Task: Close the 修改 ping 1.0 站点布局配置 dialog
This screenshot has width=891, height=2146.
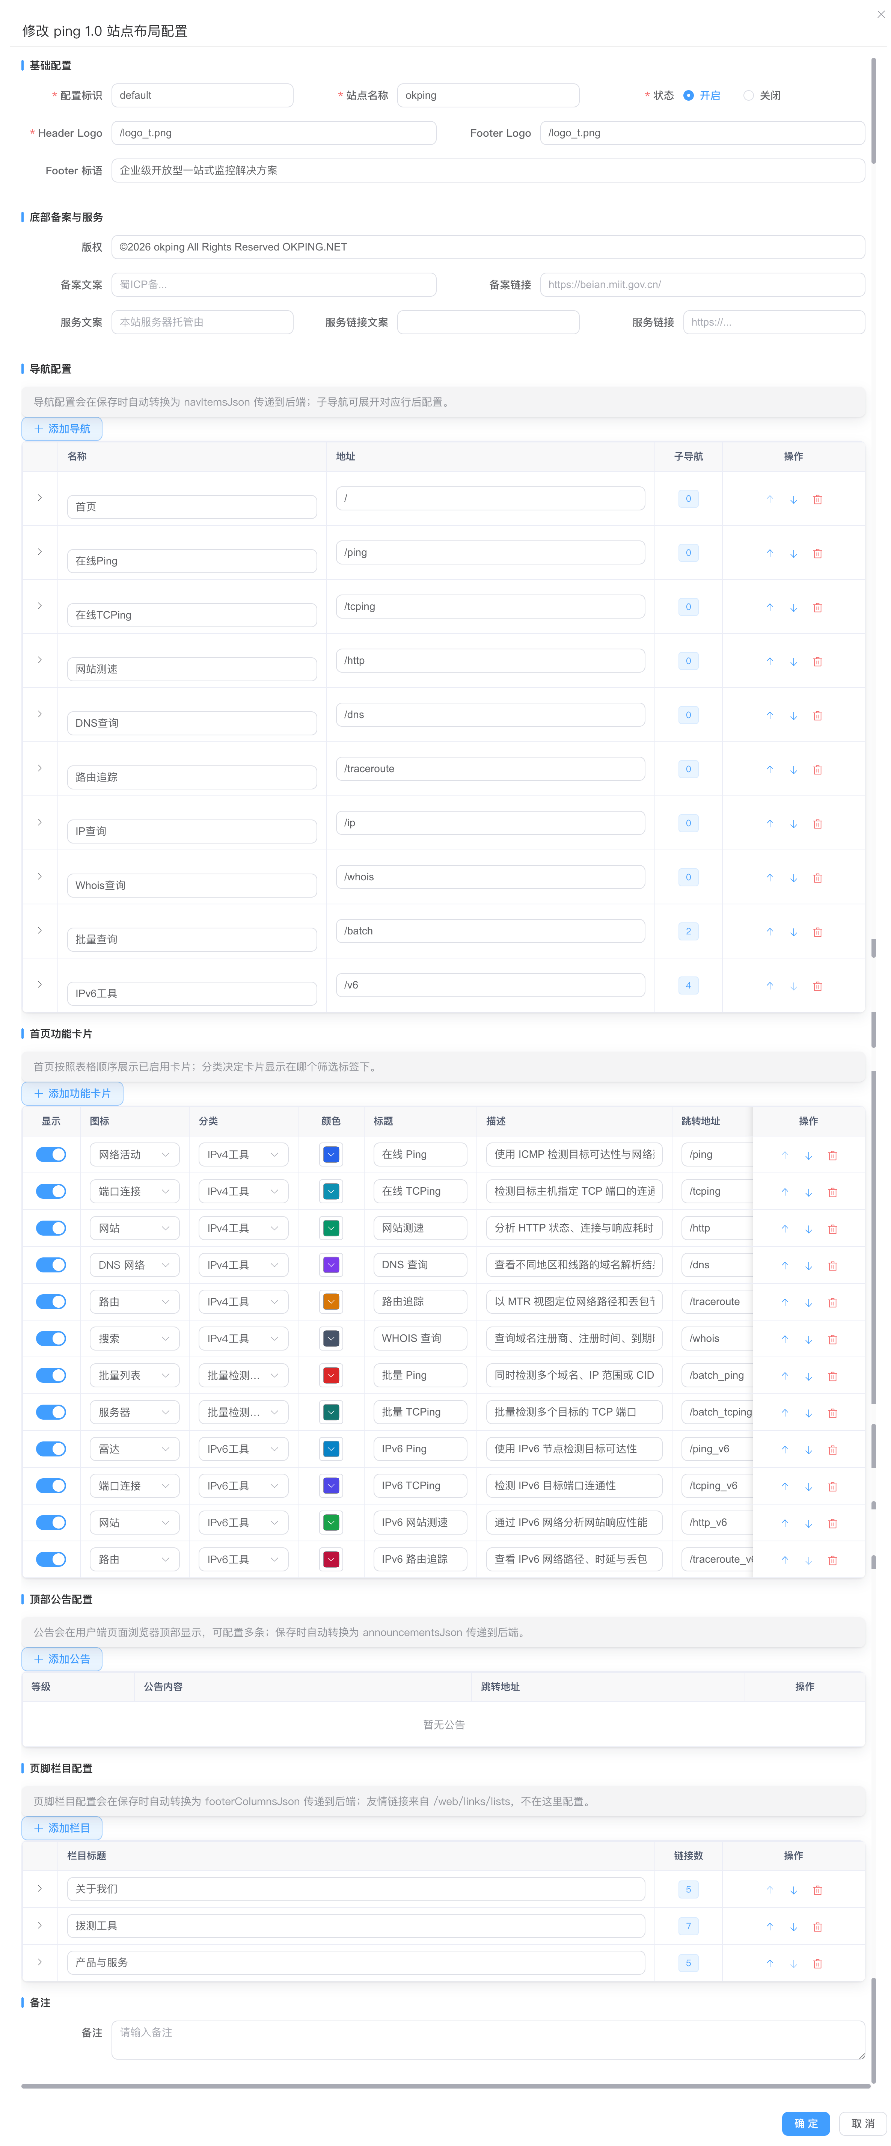Action: click(880, 14)
